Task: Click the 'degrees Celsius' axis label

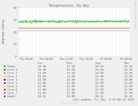Action: pos(3,32)
